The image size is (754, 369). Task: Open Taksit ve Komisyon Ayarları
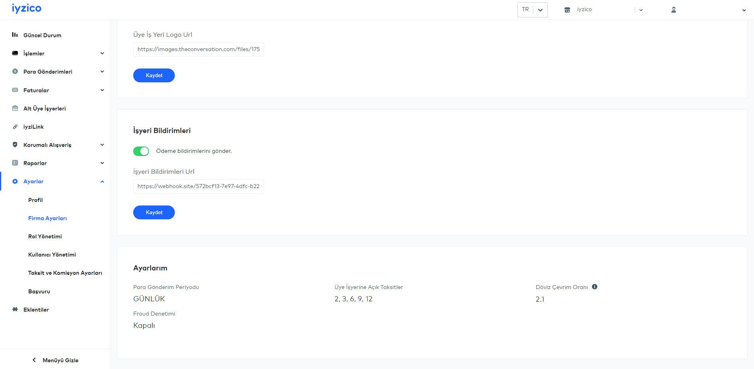[x=65, y=273]
